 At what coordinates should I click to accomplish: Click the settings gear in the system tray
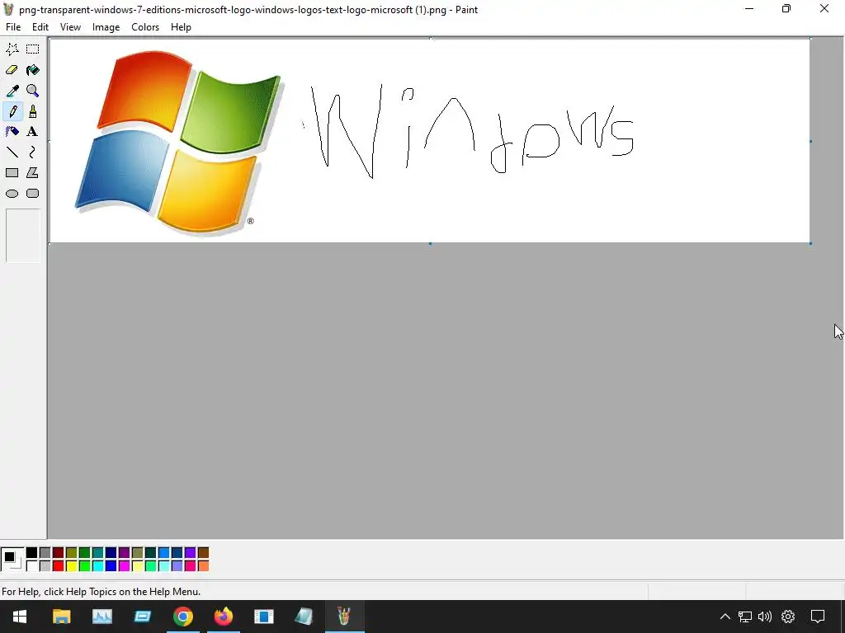[x=788, y=617]
